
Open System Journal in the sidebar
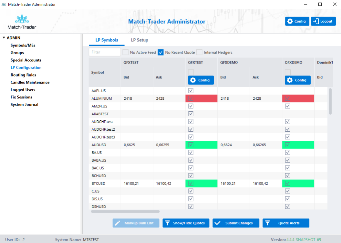tap(24, 104)
